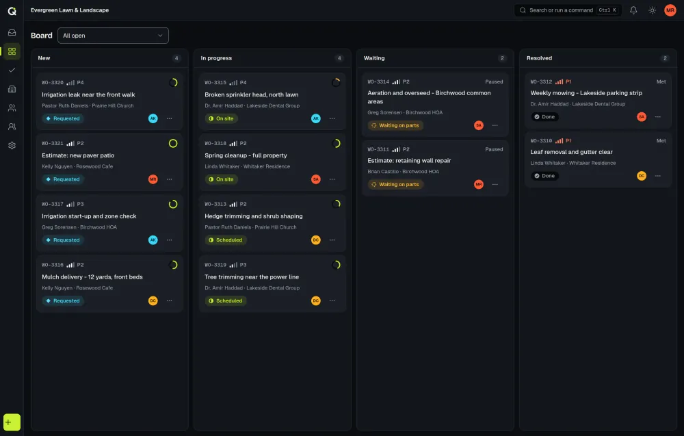Open the Estimate: retaining wall repair card

point(435,168)
